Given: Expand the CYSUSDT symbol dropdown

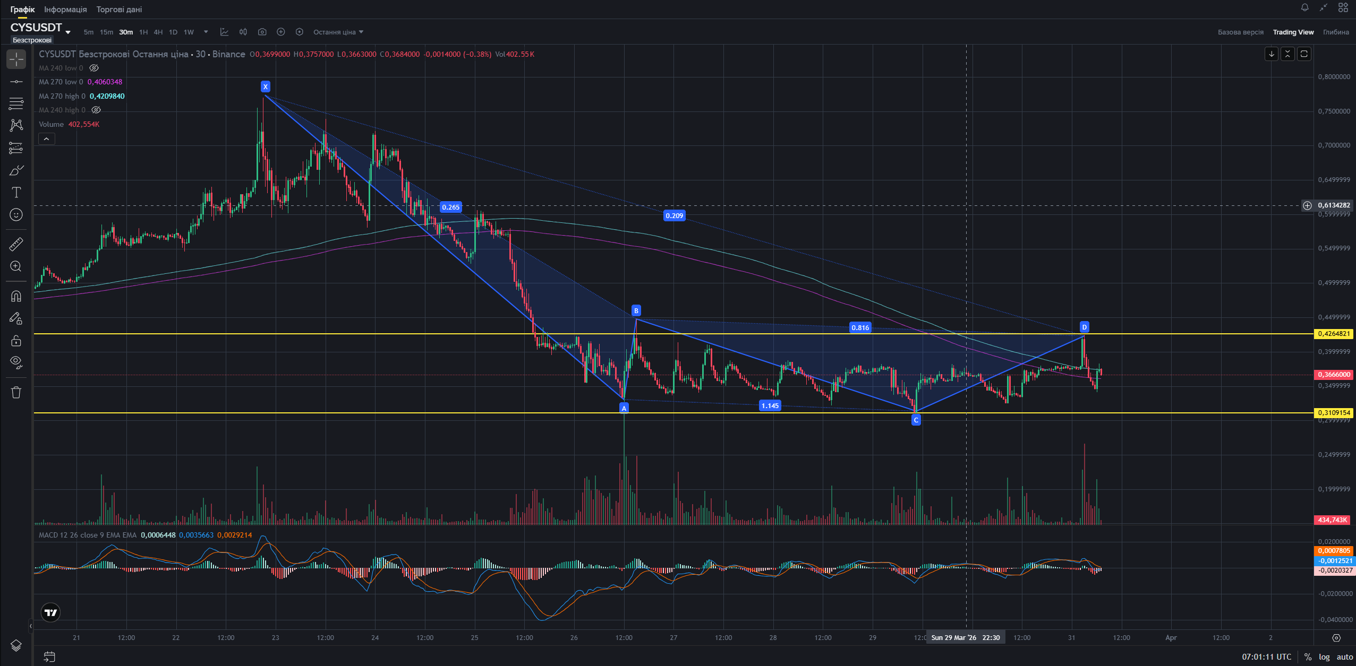Looking at the screenshot, I should (68, 32).
